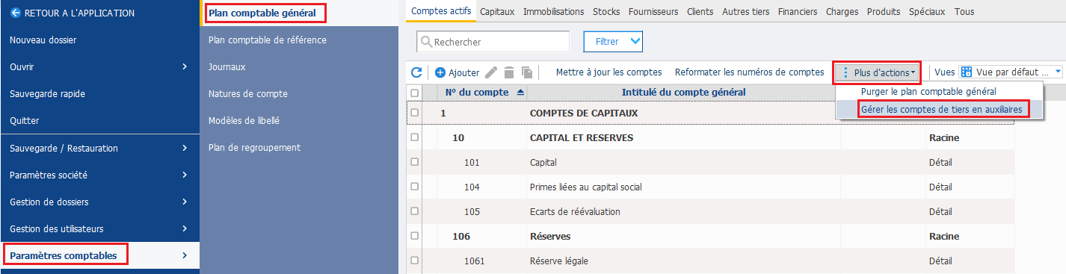The width and height of the screenshot is (1066, 274).
Task: Refresh the accounts list
Action: pos(417,72)
